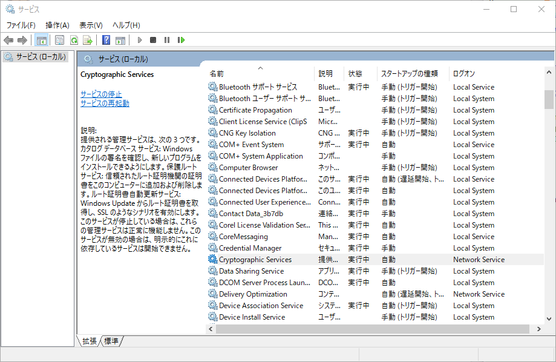
Task: Open the ヘルプ(H) menu
Action: pos(126,25)
